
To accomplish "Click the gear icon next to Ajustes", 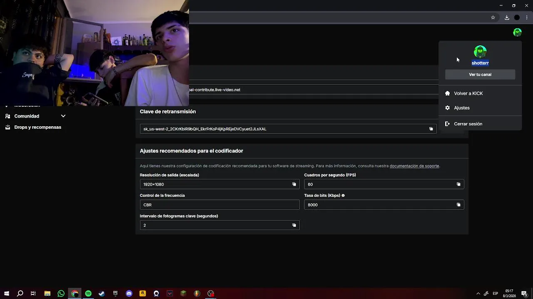I will pos(448,108).
